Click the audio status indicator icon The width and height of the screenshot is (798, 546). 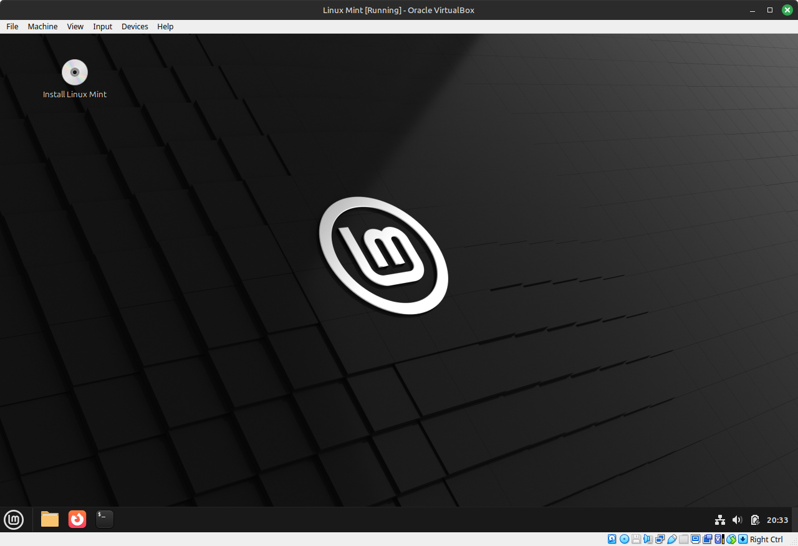(x=648, y=539)
